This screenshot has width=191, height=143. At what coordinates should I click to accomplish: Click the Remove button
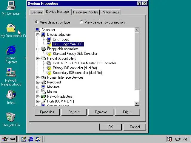point(101,112)
